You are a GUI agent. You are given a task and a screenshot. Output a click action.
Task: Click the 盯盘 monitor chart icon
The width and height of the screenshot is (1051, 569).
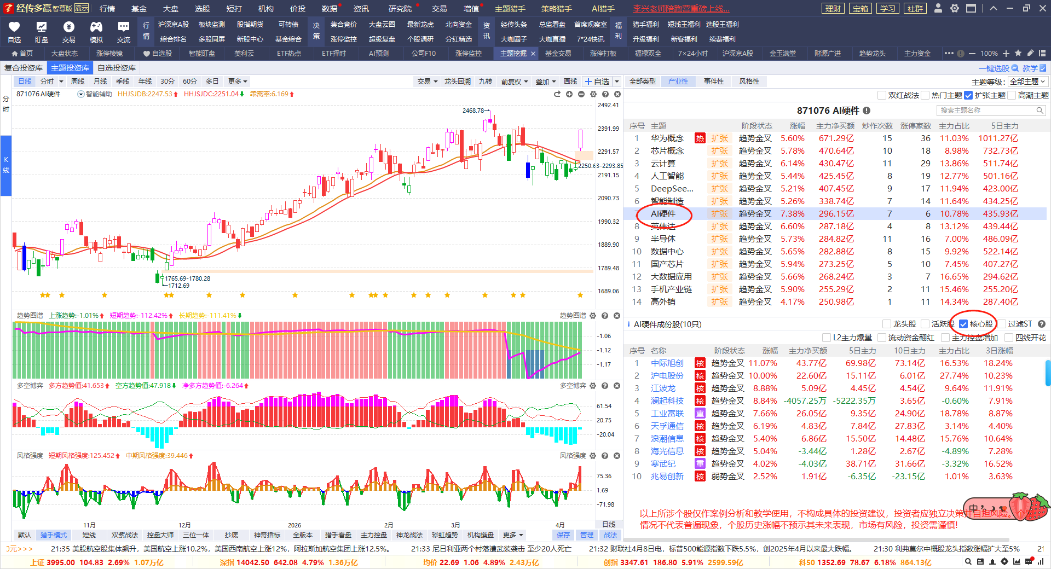tap(42, 27)
